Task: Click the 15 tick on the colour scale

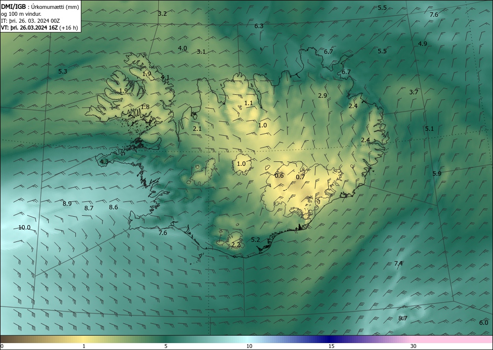Action: (x=331, y=346)
